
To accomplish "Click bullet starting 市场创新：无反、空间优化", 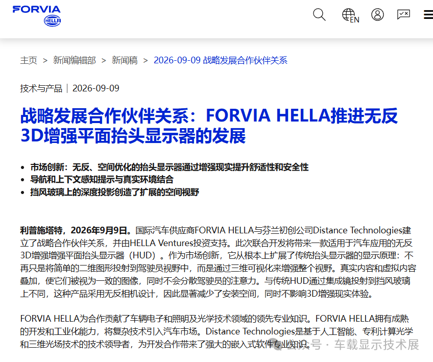I will 170,167.
